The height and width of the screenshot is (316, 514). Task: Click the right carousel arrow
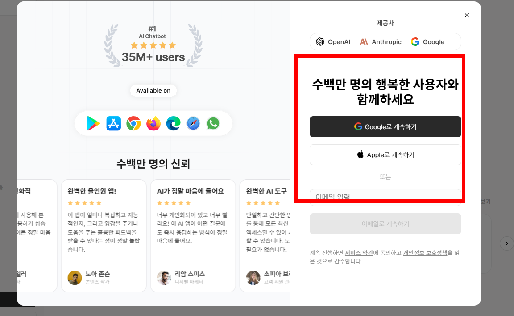coord(506,243)
